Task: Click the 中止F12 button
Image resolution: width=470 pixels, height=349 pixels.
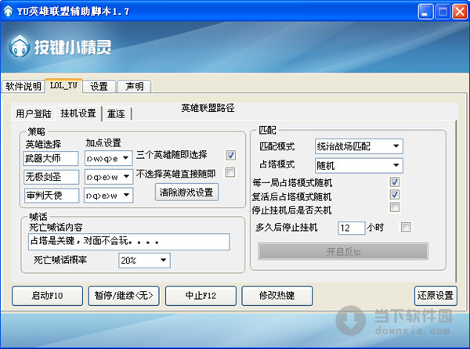Action: pos(201,296)
